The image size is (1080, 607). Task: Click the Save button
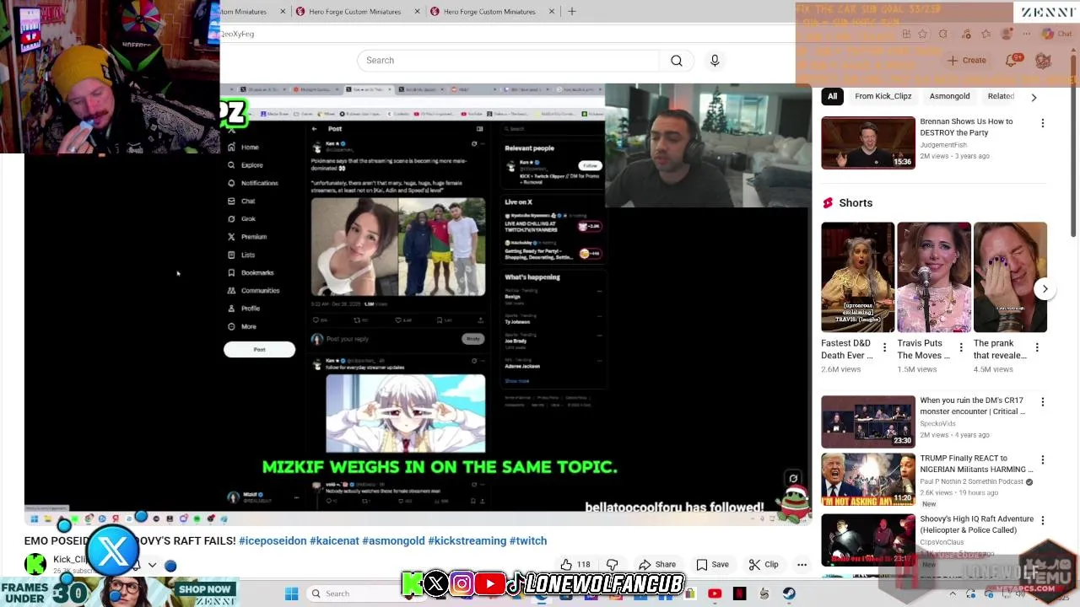[713, 565]
